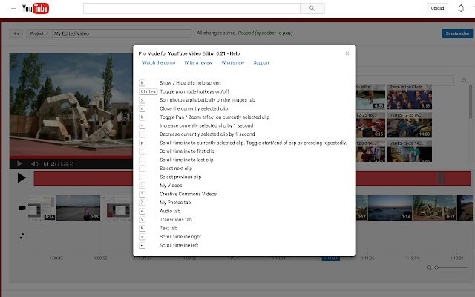Click the video preview sculpture image
This screenshot has width=475, height=297.
tap(71, 105)
